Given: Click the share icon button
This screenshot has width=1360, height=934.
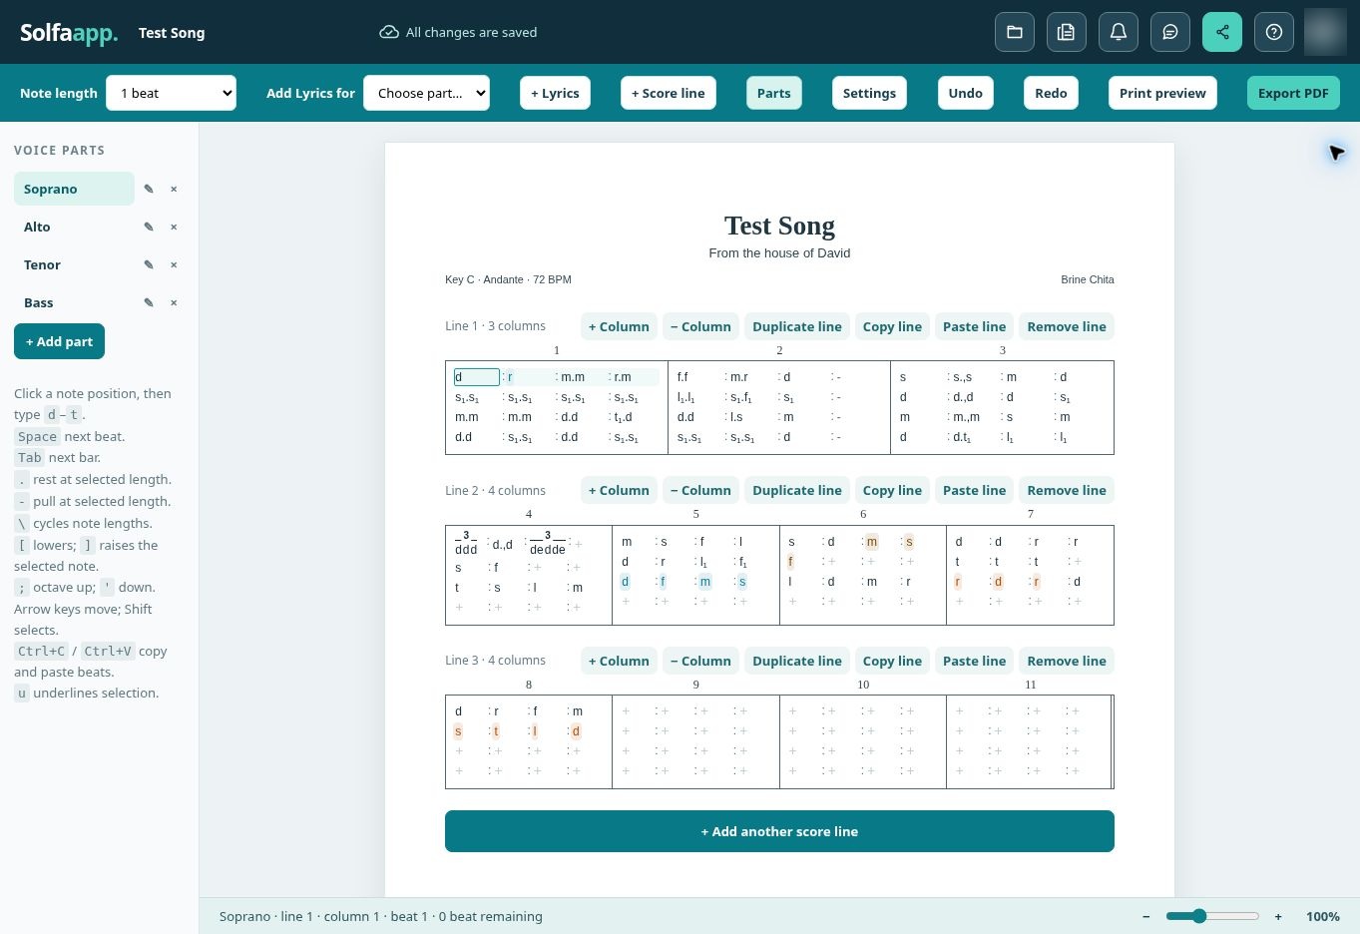Looking at the screenshot, I should point(1222,32).
